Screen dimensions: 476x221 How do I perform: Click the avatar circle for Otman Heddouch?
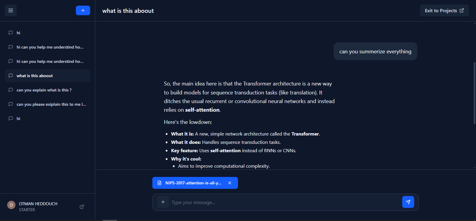click(x=11, y=205)
